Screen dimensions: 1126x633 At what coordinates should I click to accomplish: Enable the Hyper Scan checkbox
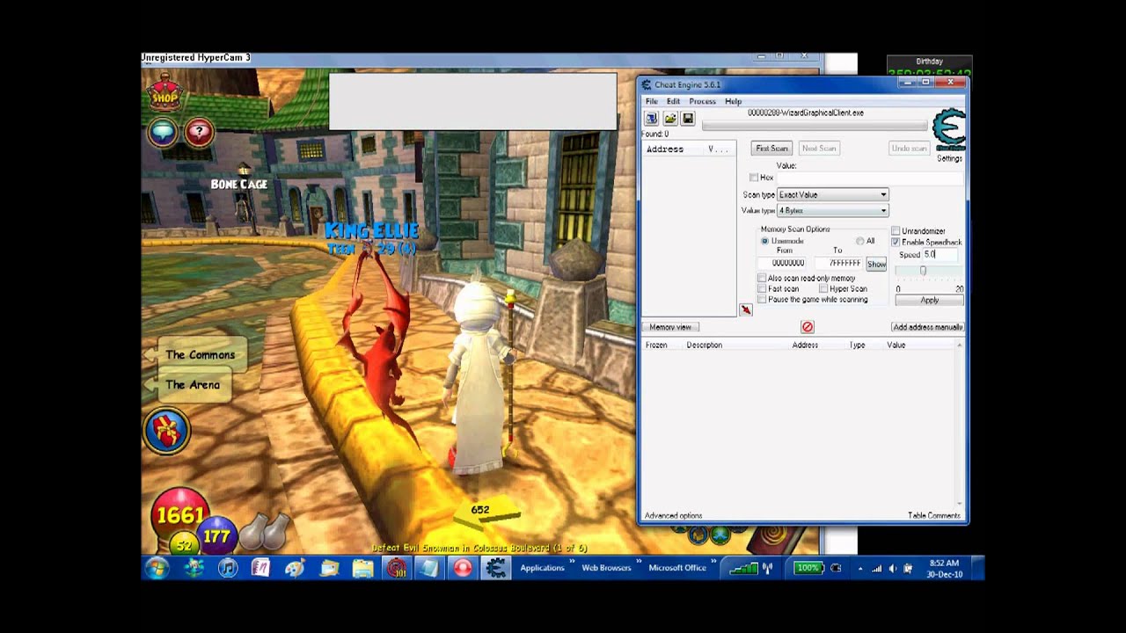click(823, 288)
